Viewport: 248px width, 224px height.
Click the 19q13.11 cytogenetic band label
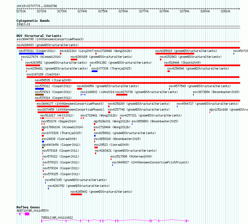pos(23,24)
